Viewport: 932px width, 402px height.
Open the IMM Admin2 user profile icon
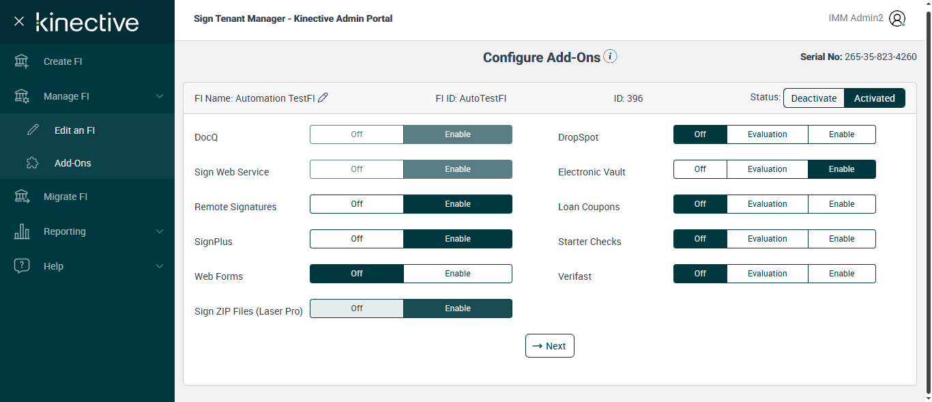pyautogui.click(x=897, y=19)
